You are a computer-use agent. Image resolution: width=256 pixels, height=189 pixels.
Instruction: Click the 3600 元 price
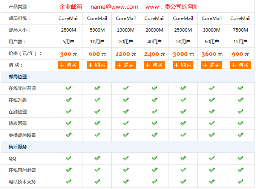pos(212,54)
